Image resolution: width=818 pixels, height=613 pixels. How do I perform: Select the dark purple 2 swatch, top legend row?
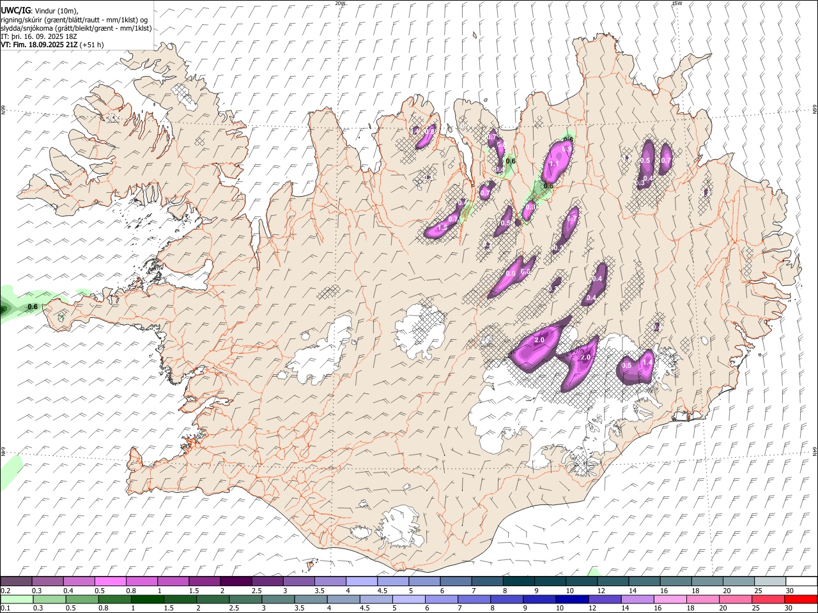click(236, 581)
